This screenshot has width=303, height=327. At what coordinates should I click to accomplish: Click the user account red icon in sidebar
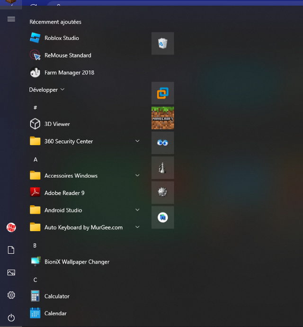(x=11, y=227)
